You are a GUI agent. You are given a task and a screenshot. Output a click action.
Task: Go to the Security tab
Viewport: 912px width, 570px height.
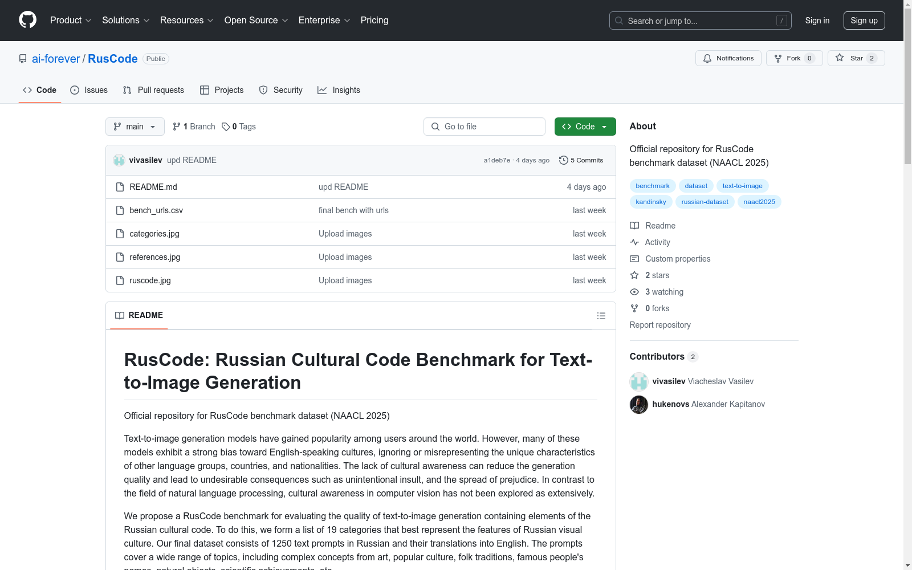(281, 90)
